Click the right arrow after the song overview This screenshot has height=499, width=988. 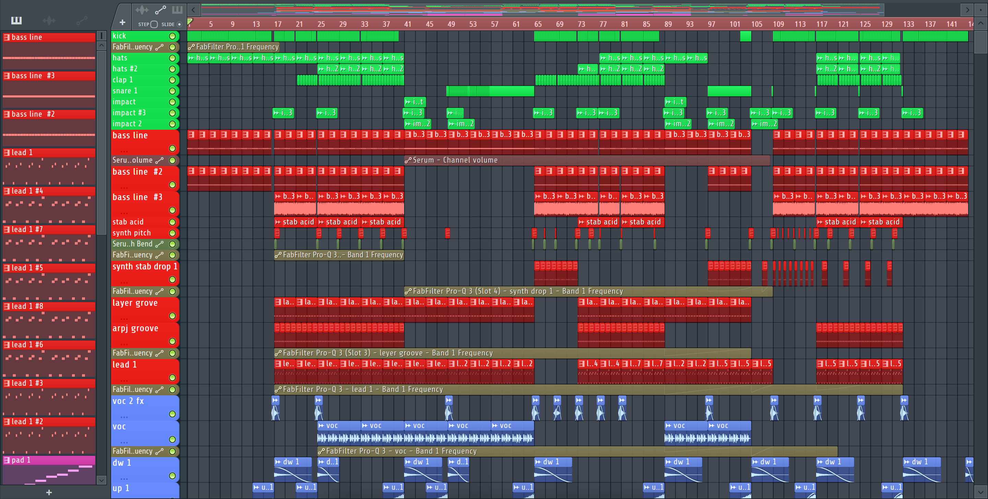point(967,10)
